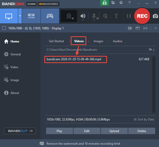The height and width of the screenshot is (147, 159).
Task: Select Screen Recording mode monitor icon
Action: pos(9,16)
